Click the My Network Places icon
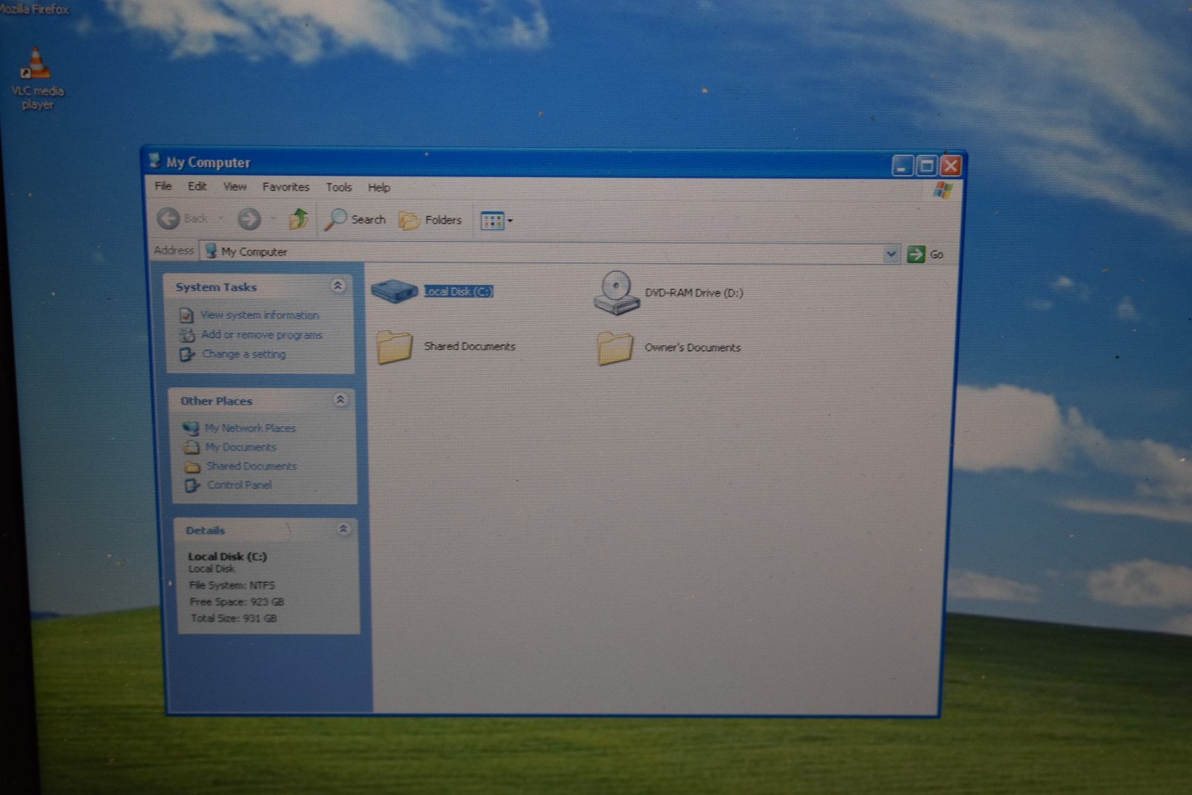 click(x=191, y=428)
